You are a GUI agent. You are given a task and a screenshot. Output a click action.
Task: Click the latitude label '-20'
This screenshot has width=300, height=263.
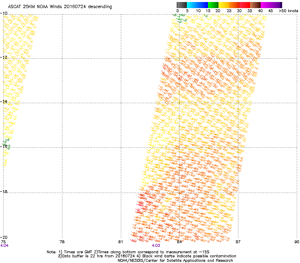pos(4,238)
